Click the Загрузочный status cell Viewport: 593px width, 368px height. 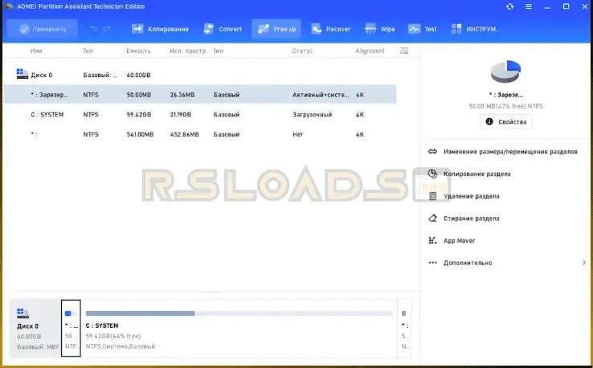tap(312, 115)
